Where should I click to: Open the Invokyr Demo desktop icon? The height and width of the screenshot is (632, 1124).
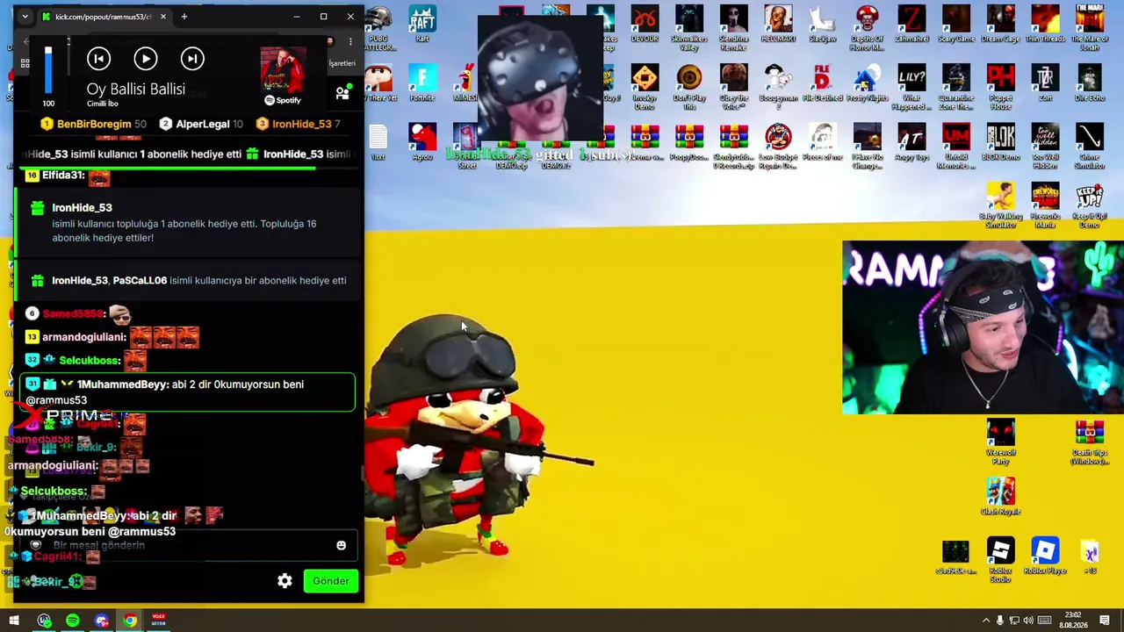[x=645, y=87]
